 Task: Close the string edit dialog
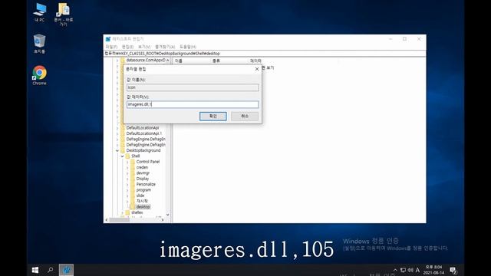pos(257,69)
